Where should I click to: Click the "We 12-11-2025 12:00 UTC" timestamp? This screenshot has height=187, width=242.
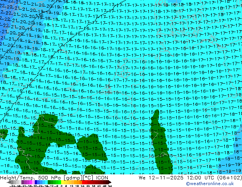tap(177, 178)
